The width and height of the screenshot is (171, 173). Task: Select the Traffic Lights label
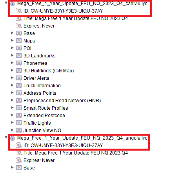click(37, 123)
